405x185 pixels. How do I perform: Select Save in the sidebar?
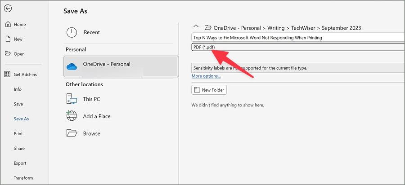18,104
